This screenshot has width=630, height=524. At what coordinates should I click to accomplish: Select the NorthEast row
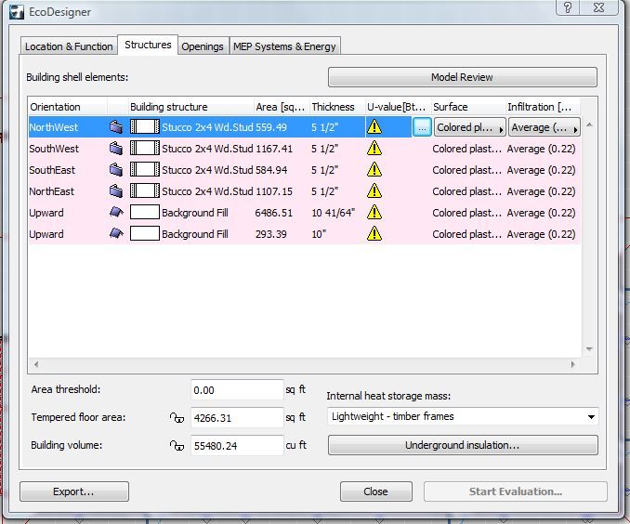coord(305,190)
